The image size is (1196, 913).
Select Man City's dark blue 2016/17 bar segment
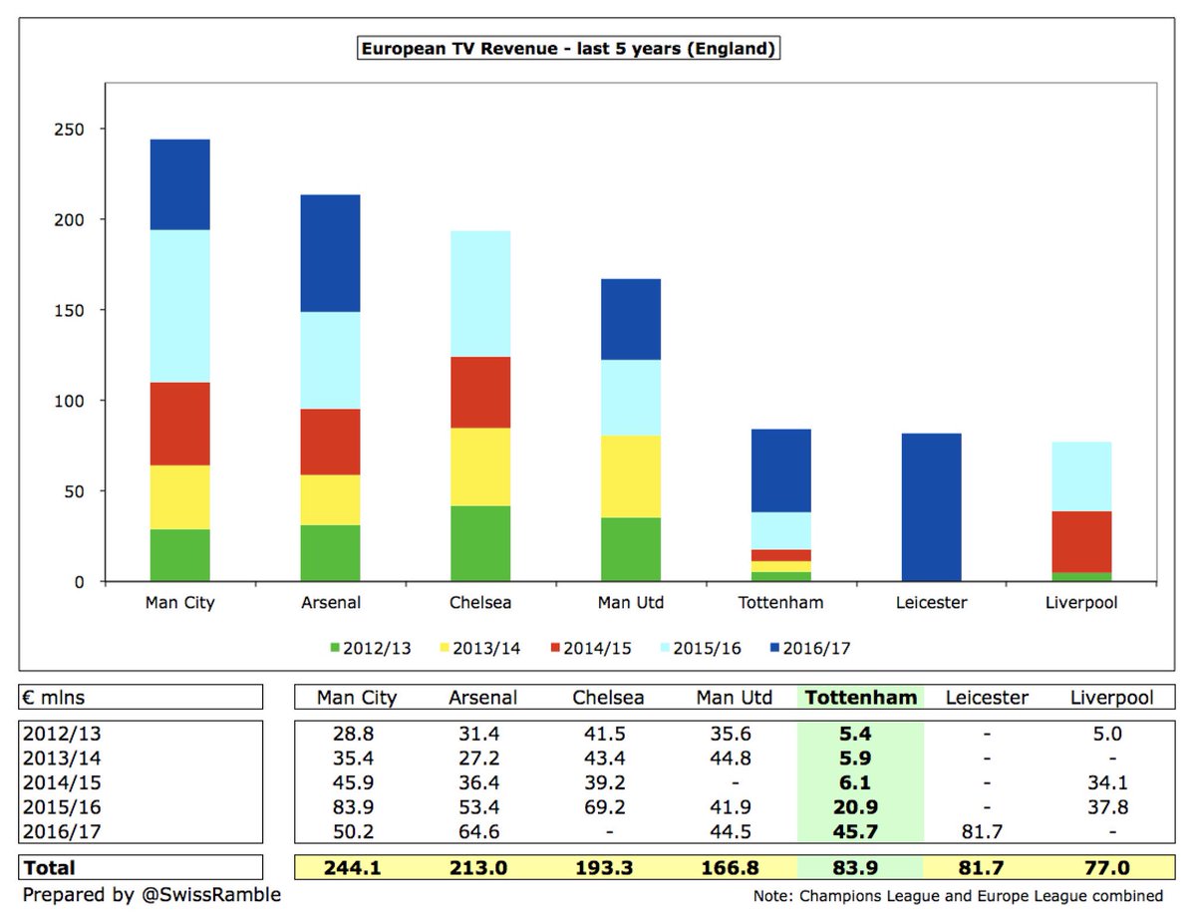(x=180, y=184)
